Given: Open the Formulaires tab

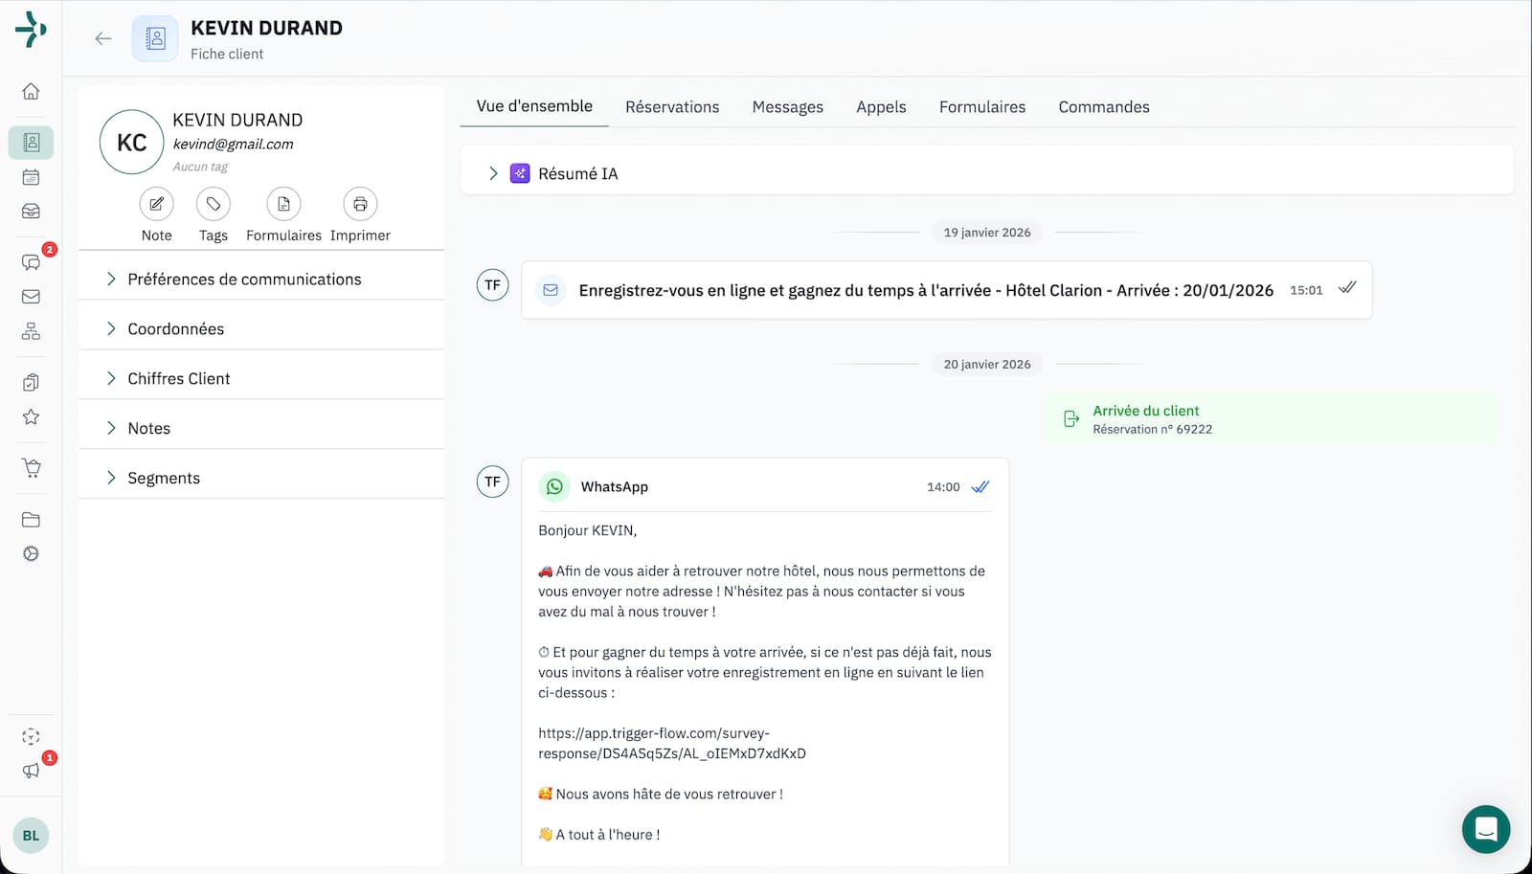Looking at the screenshot, I should [982, 106].
